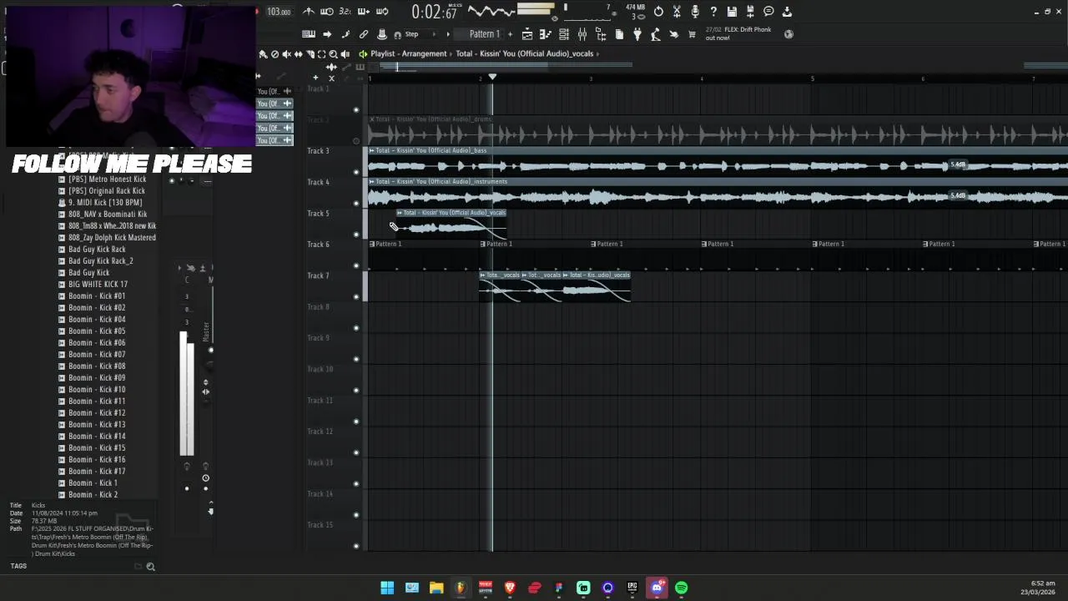
Task: Open the Pattern 1 selector
Action: [x=485, y=34]
